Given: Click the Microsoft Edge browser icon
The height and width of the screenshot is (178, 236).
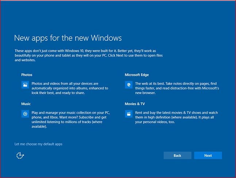Looking at the screenshot, I should pos(129,85).
